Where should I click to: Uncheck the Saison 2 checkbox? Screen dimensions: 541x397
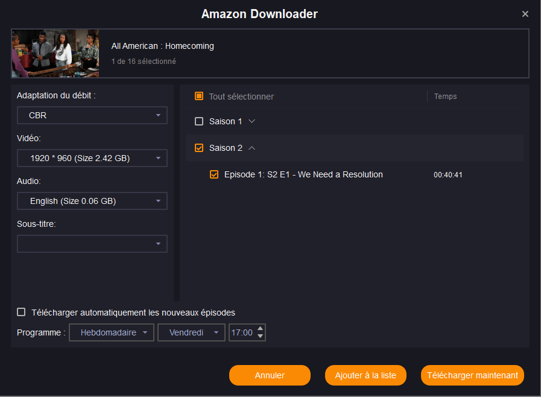click(x=199, y=148)
